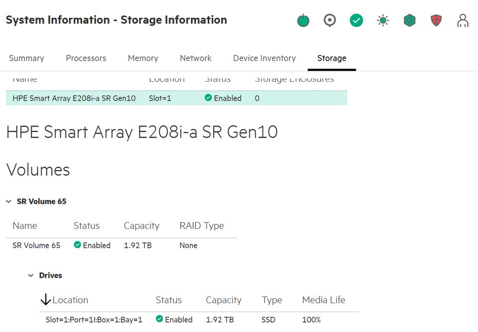Select the HPE Smart Array E208i-a controller row
Screen dimensions: 478x332
pyautogui.click(x=176, y=98)
